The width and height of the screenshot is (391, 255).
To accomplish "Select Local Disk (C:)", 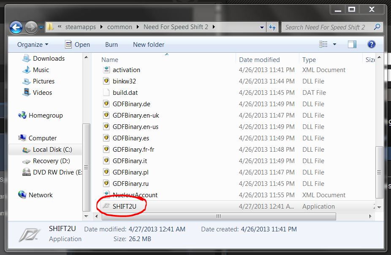I will click(45, 150).
